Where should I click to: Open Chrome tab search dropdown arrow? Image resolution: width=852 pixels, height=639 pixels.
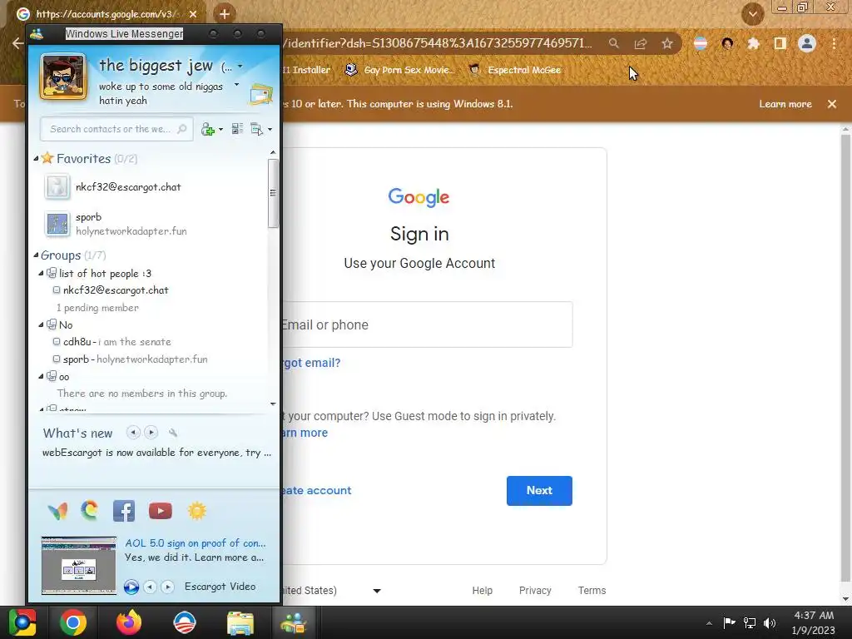[753, 14]
